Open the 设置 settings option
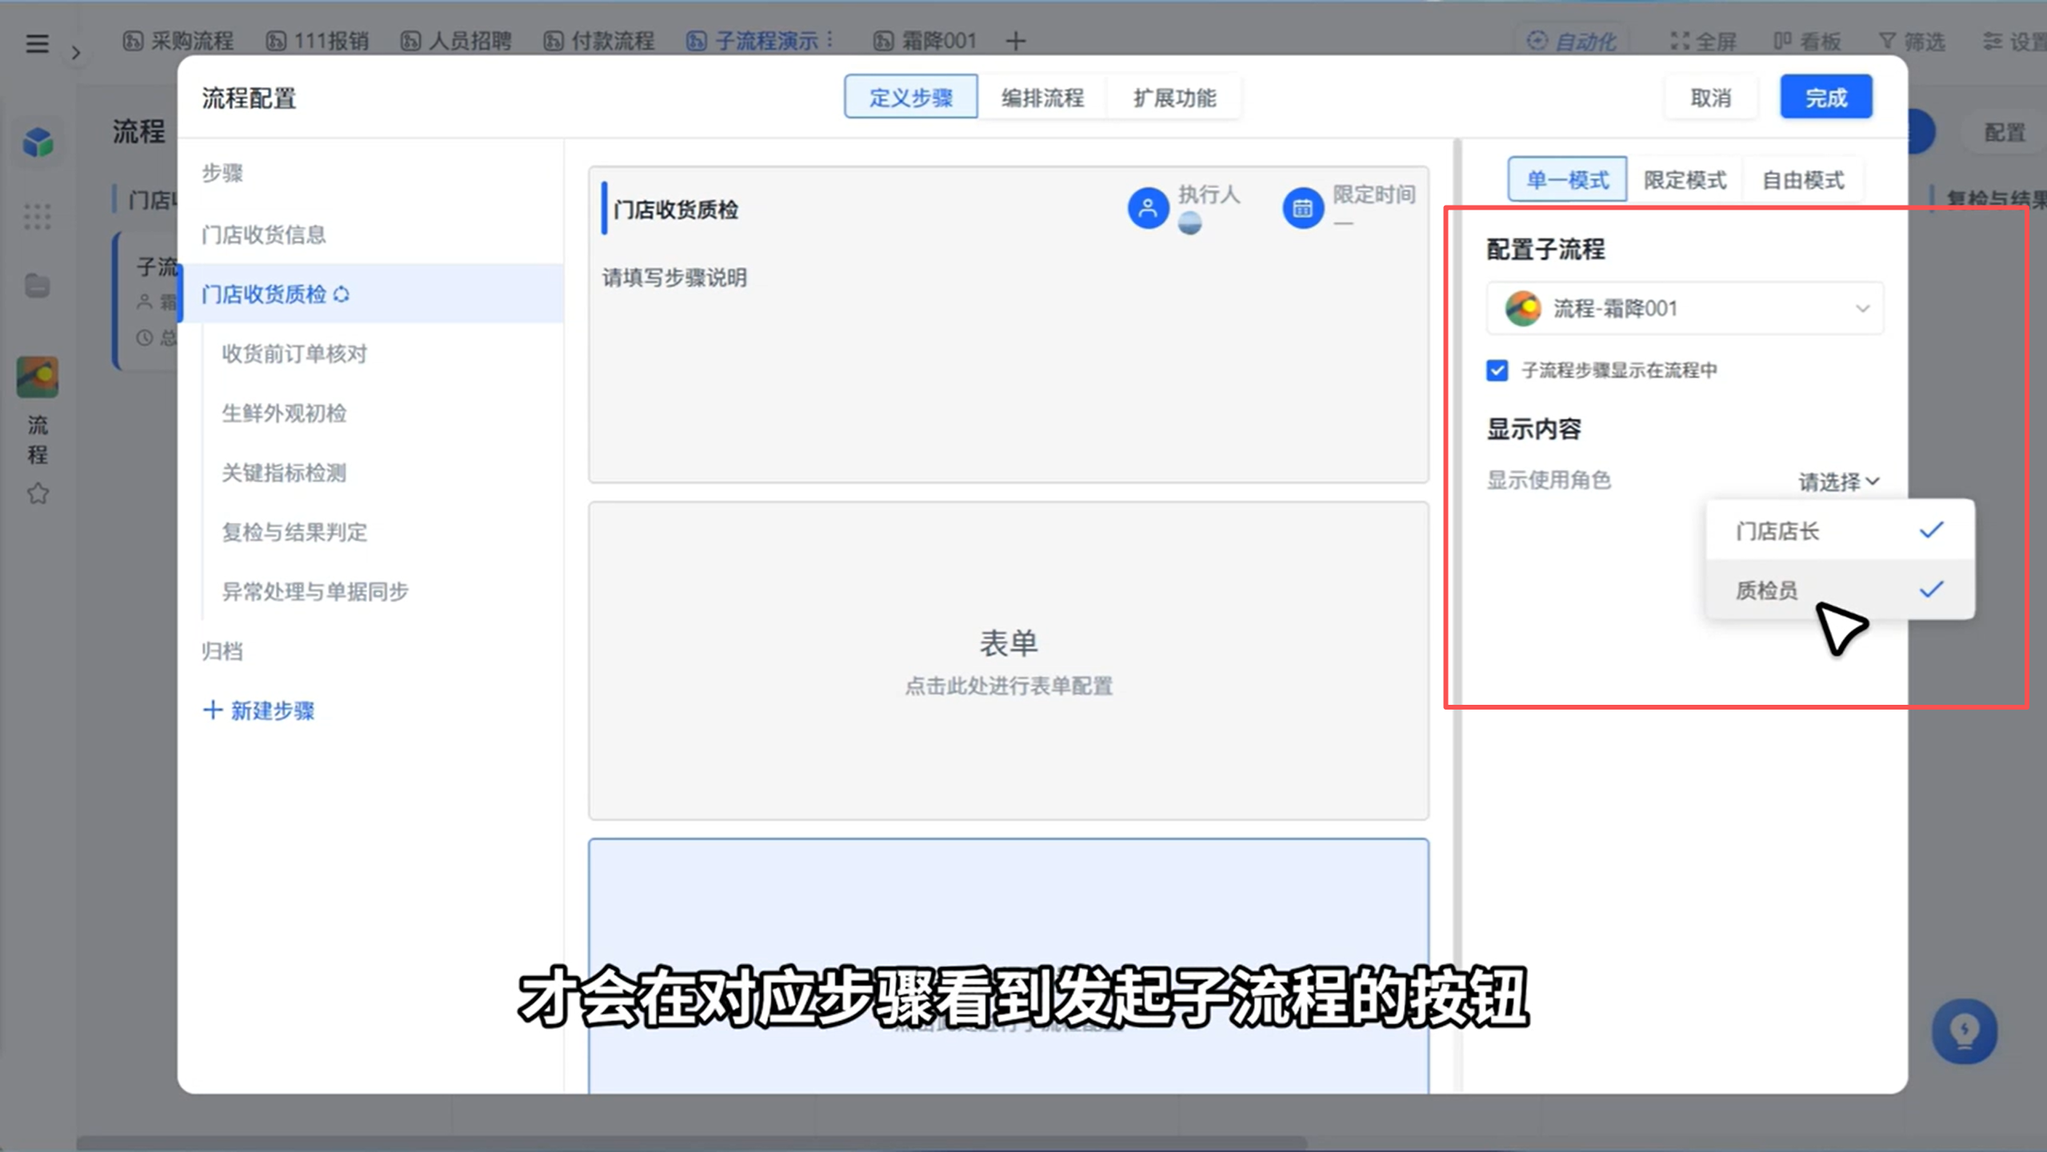 pyautogui.click(x=2014, y=41)
